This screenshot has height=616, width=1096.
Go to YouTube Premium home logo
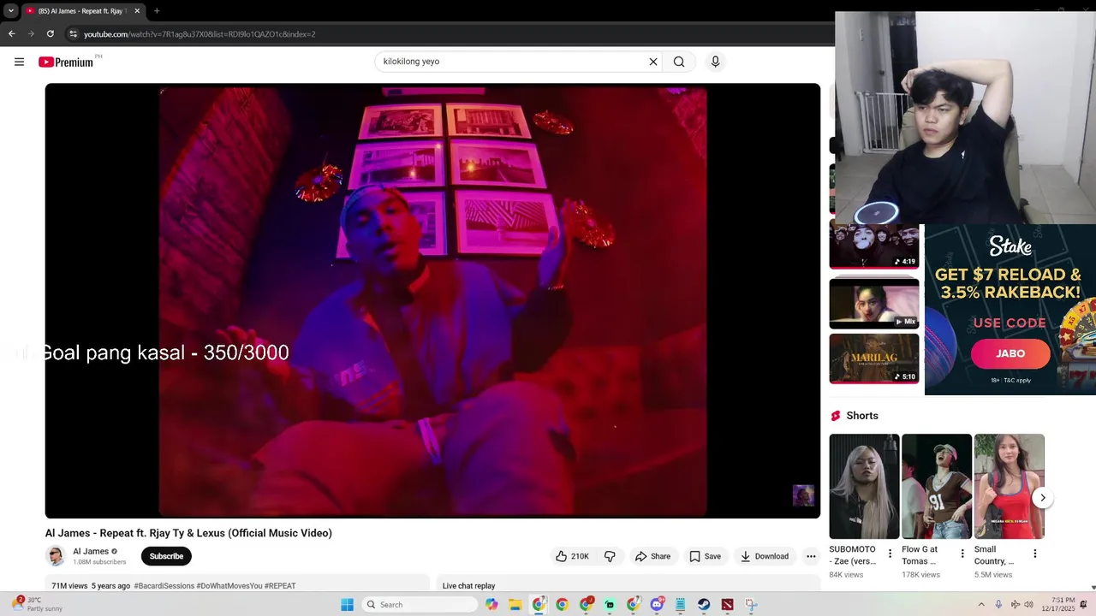coord(66,62)
